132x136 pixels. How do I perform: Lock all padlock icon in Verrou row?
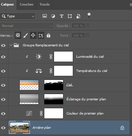click(x=49, y=35)
